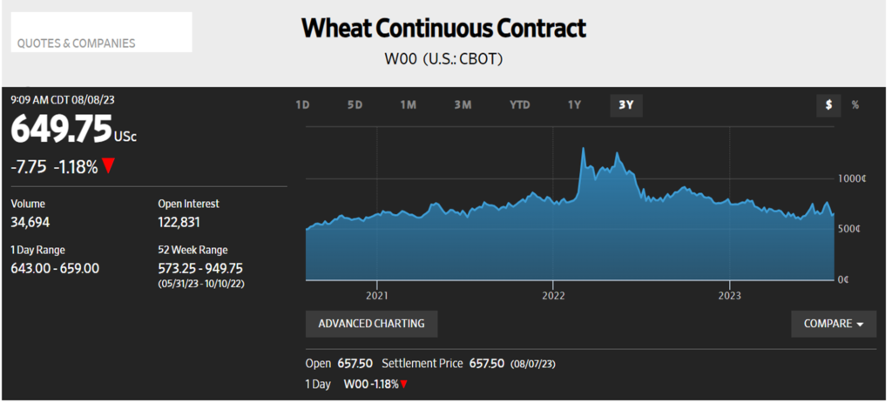Click the small red arrow by W00 -1.18%
This screenshot has width=892, height=409.
pos(404,384)
